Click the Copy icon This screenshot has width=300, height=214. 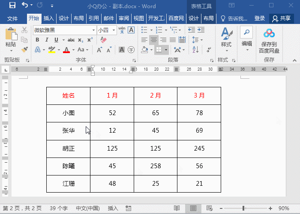click(24, 40)
